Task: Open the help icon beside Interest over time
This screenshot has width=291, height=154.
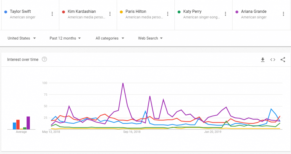Action: coord(44,59)
